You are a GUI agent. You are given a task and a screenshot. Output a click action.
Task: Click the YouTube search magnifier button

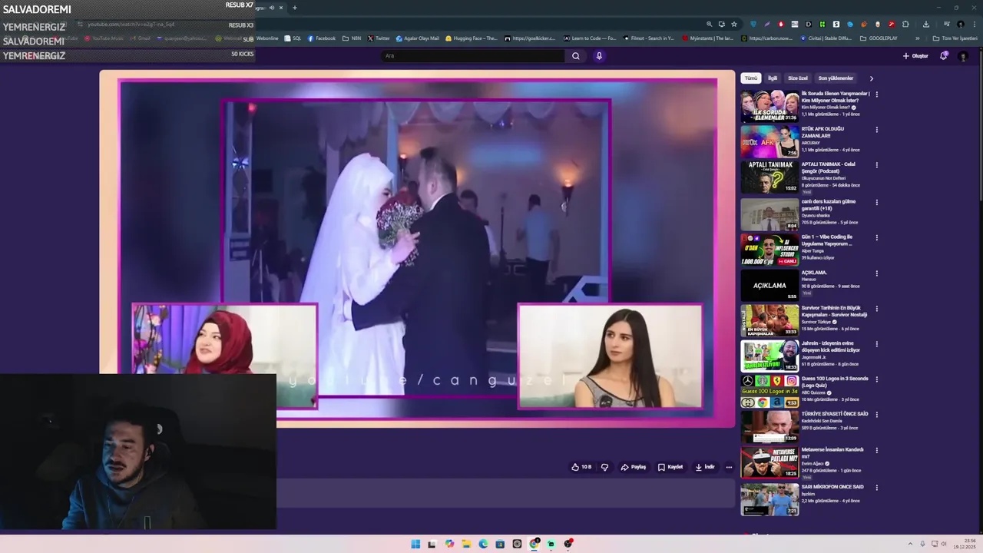575,56
